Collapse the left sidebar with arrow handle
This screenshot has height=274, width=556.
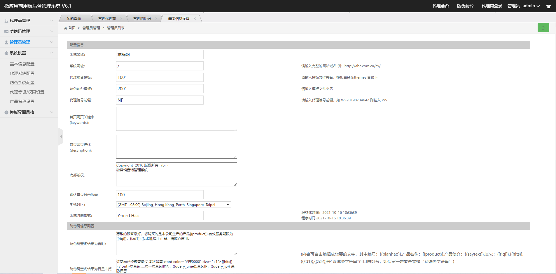pos(61,136)
